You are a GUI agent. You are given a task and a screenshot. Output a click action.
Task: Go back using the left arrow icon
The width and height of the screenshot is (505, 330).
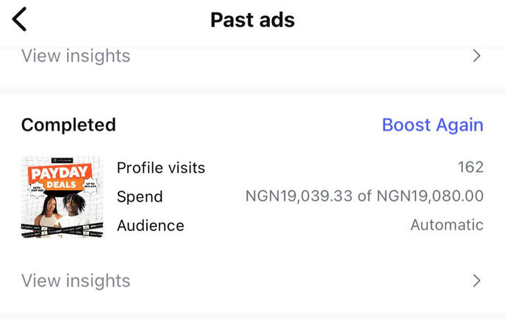(x=19, y=19)
